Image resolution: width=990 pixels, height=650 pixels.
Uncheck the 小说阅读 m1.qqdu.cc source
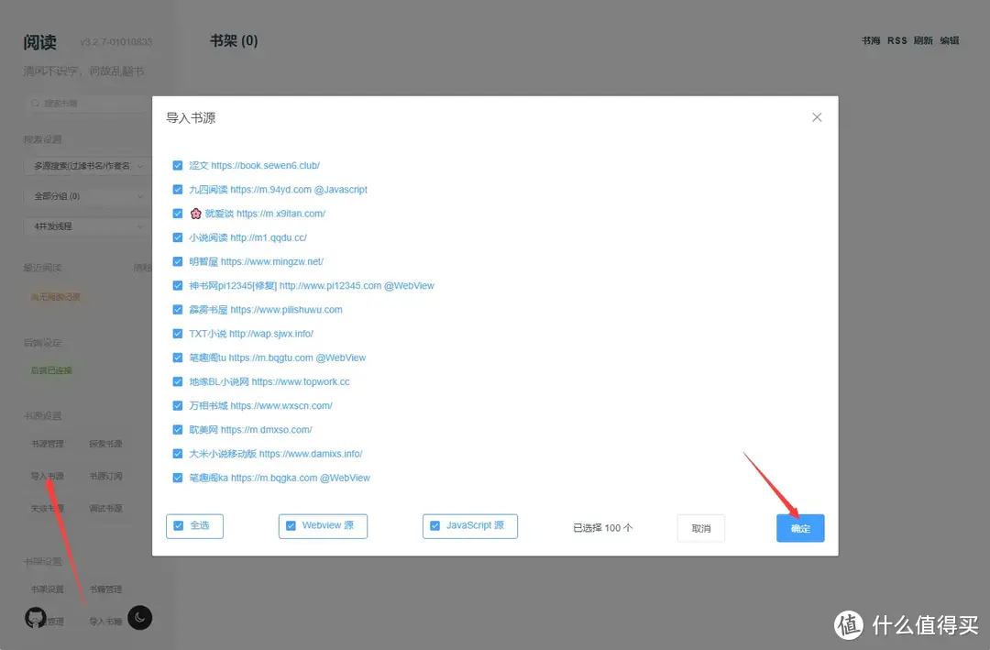178,237
